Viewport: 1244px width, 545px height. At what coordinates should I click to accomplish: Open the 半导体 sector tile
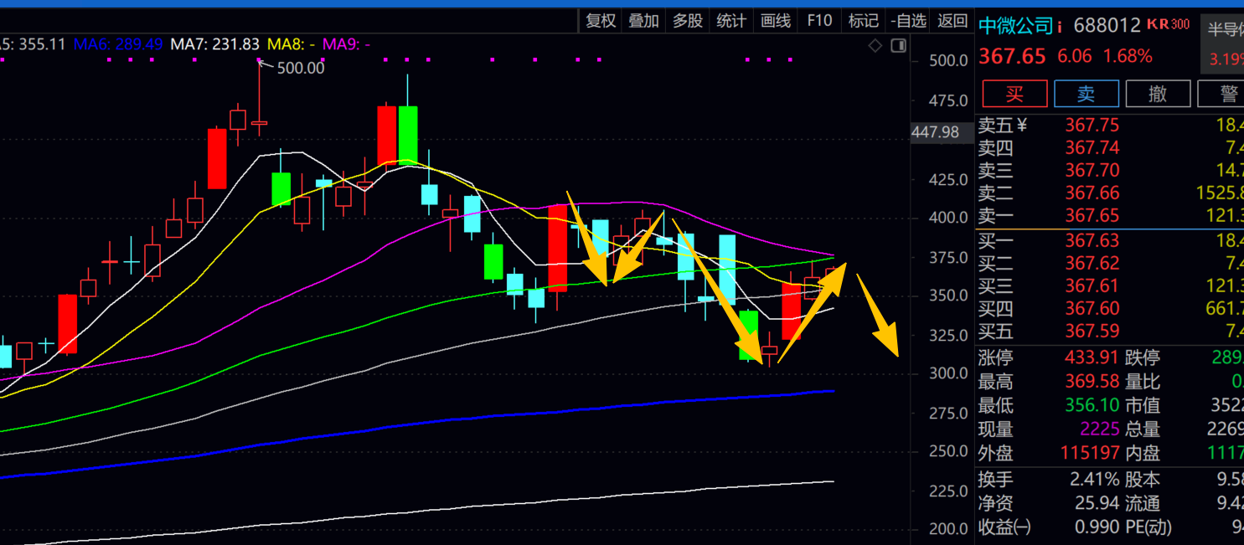click(1223, 44)
